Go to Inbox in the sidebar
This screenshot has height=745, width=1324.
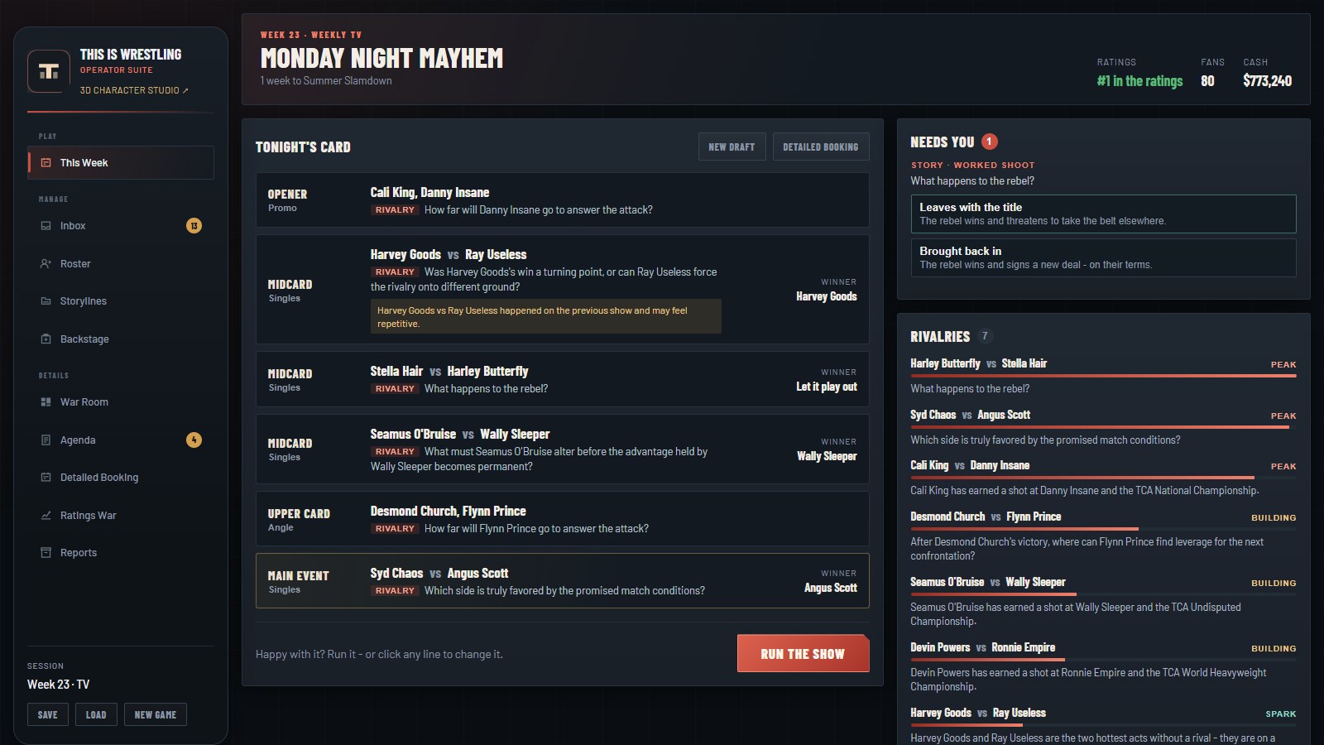[121, 226]
